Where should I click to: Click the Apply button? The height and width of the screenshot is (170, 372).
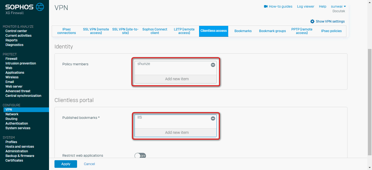(x=66, y=164)
